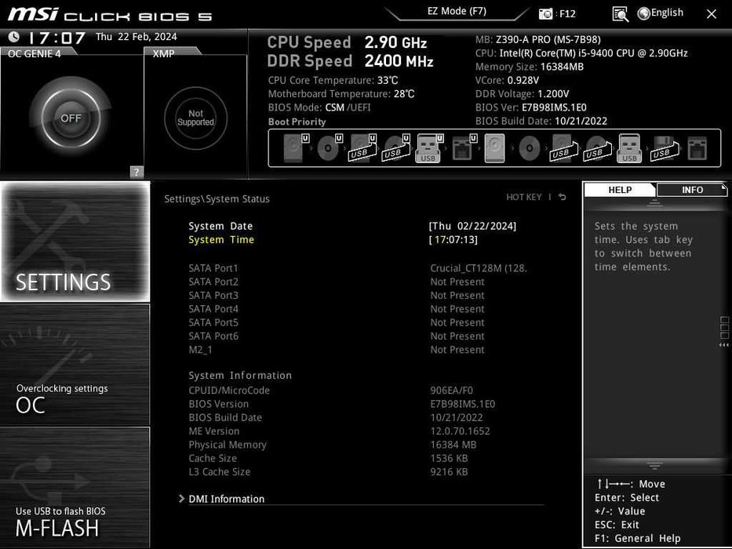Viewport: 732px width, 549px height.
Task: Change language by clicking English
Action: [667, 13]
